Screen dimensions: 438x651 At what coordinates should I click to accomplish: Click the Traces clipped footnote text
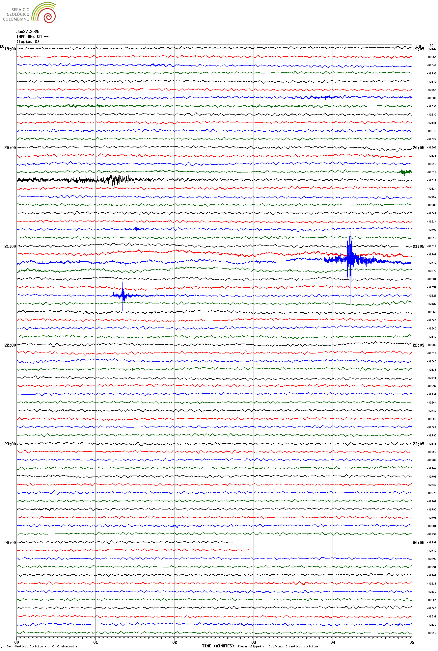(x=278, y=646)
